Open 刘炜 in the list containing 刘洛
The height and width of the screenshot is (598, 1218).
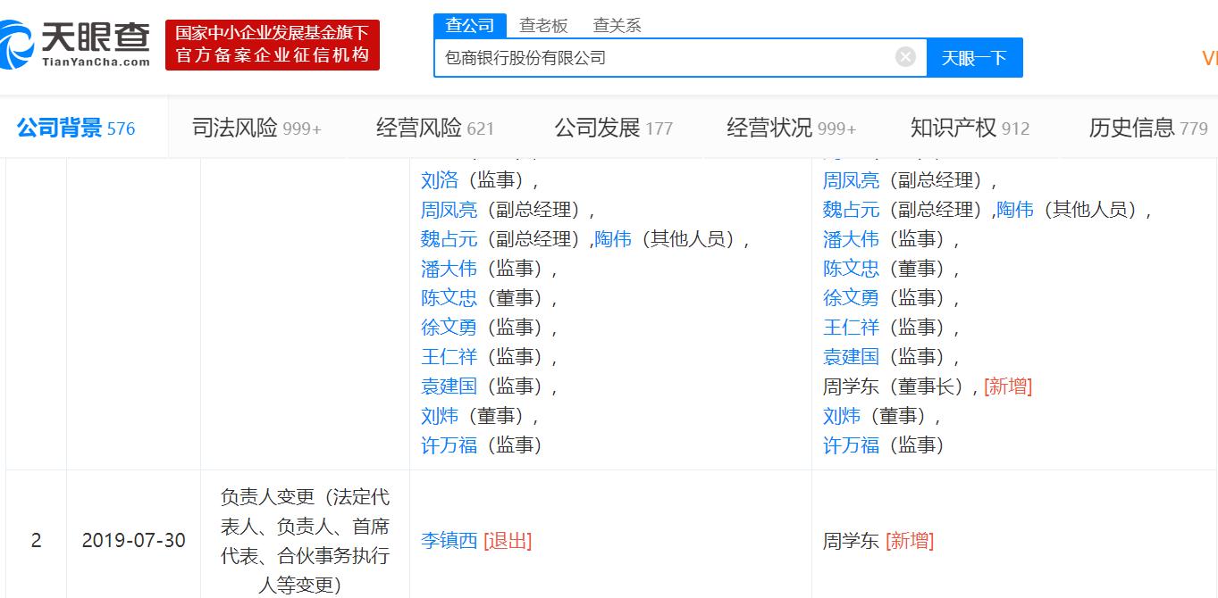tap(440, 416)
